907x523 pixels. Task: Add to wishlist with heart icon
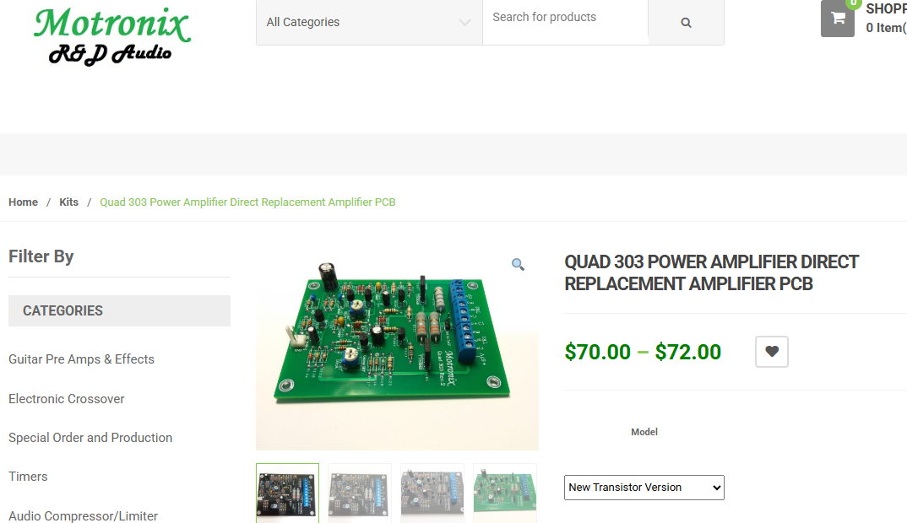coord(772,352)
